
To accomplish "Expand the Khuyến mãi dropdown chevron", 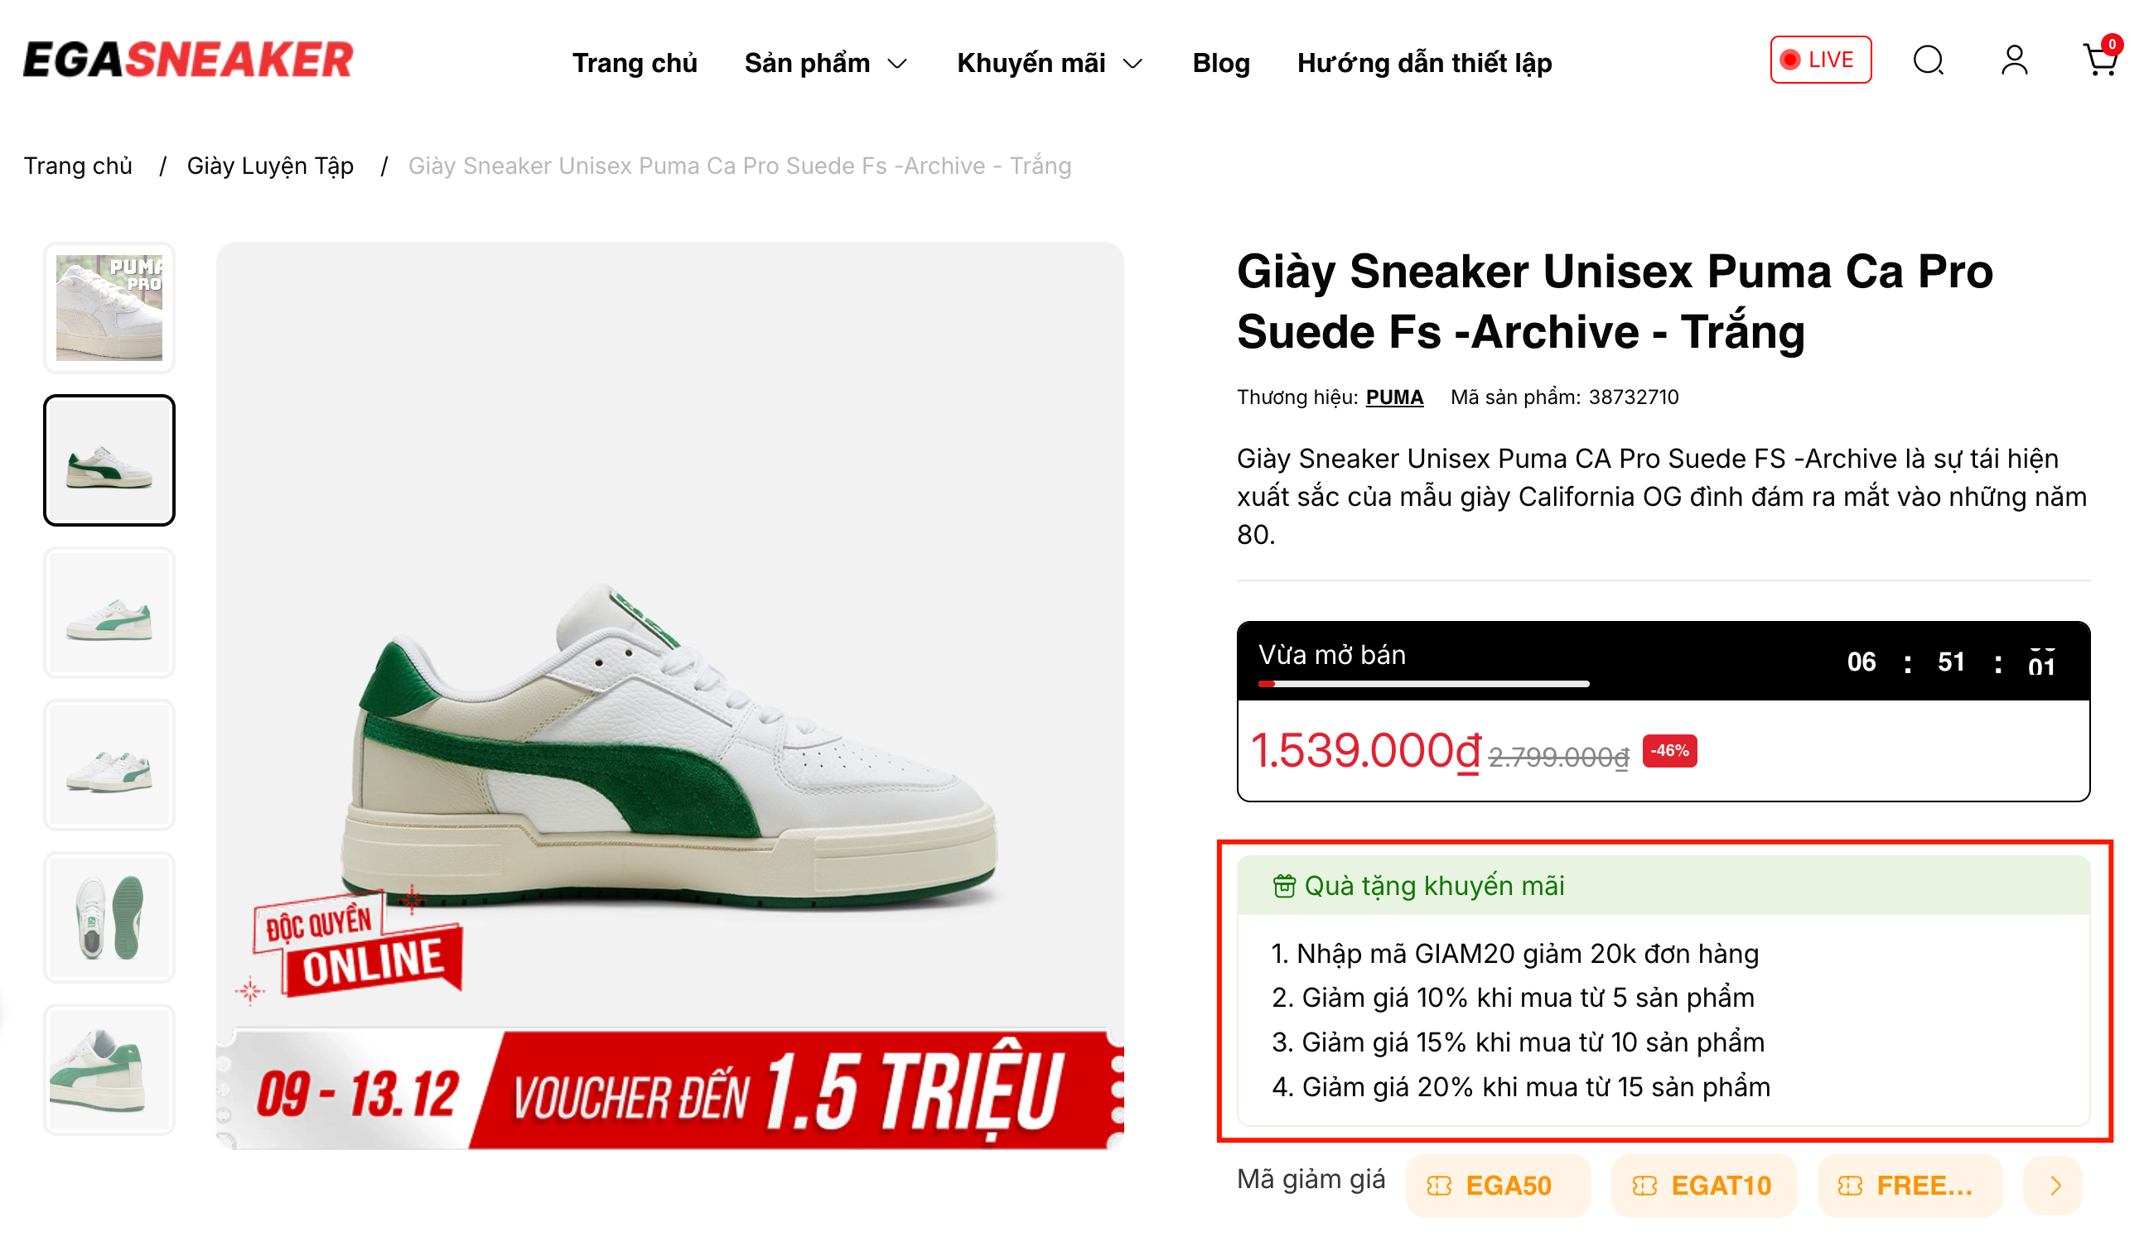I will pos(1132,65).
